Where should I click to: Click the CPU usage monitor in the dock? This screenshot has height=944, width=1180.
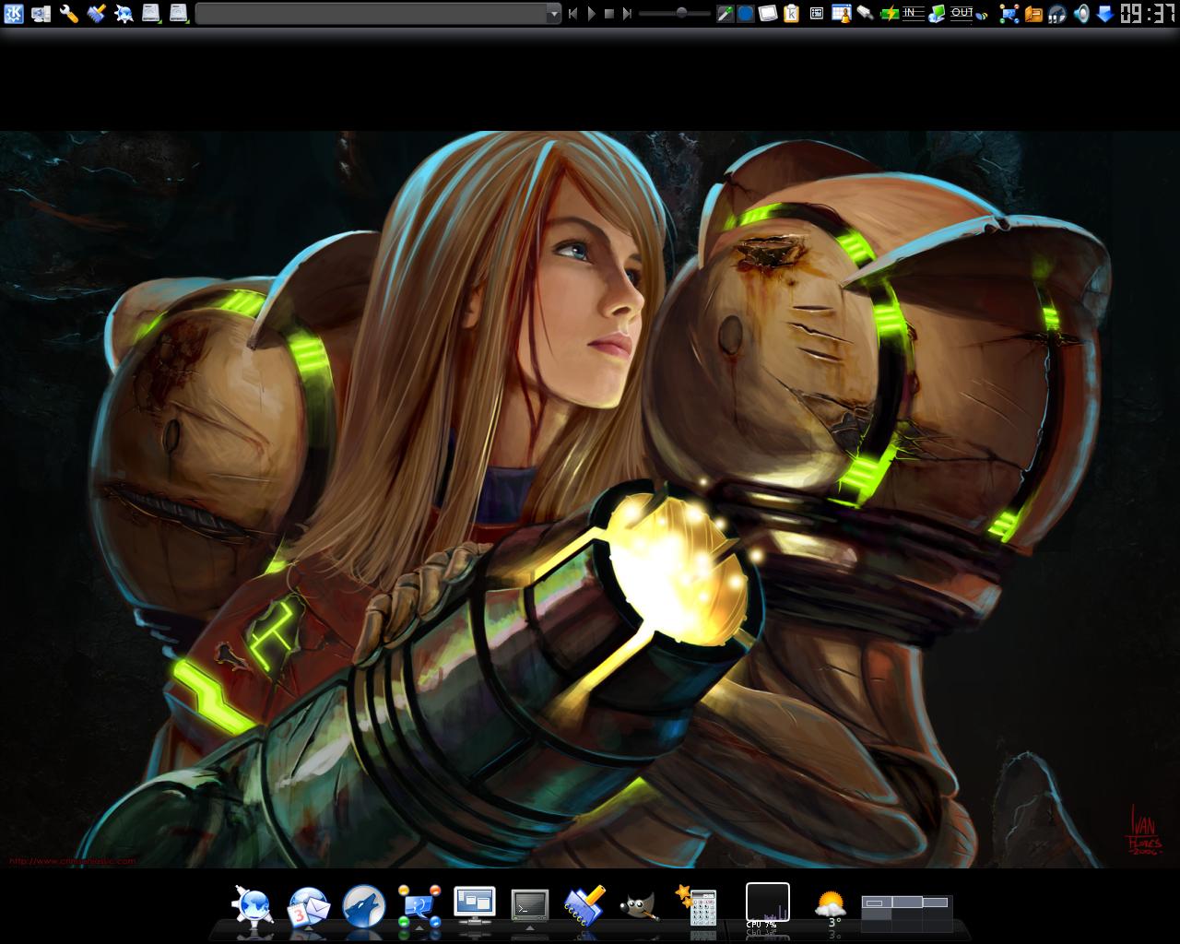tap(768, 905)
